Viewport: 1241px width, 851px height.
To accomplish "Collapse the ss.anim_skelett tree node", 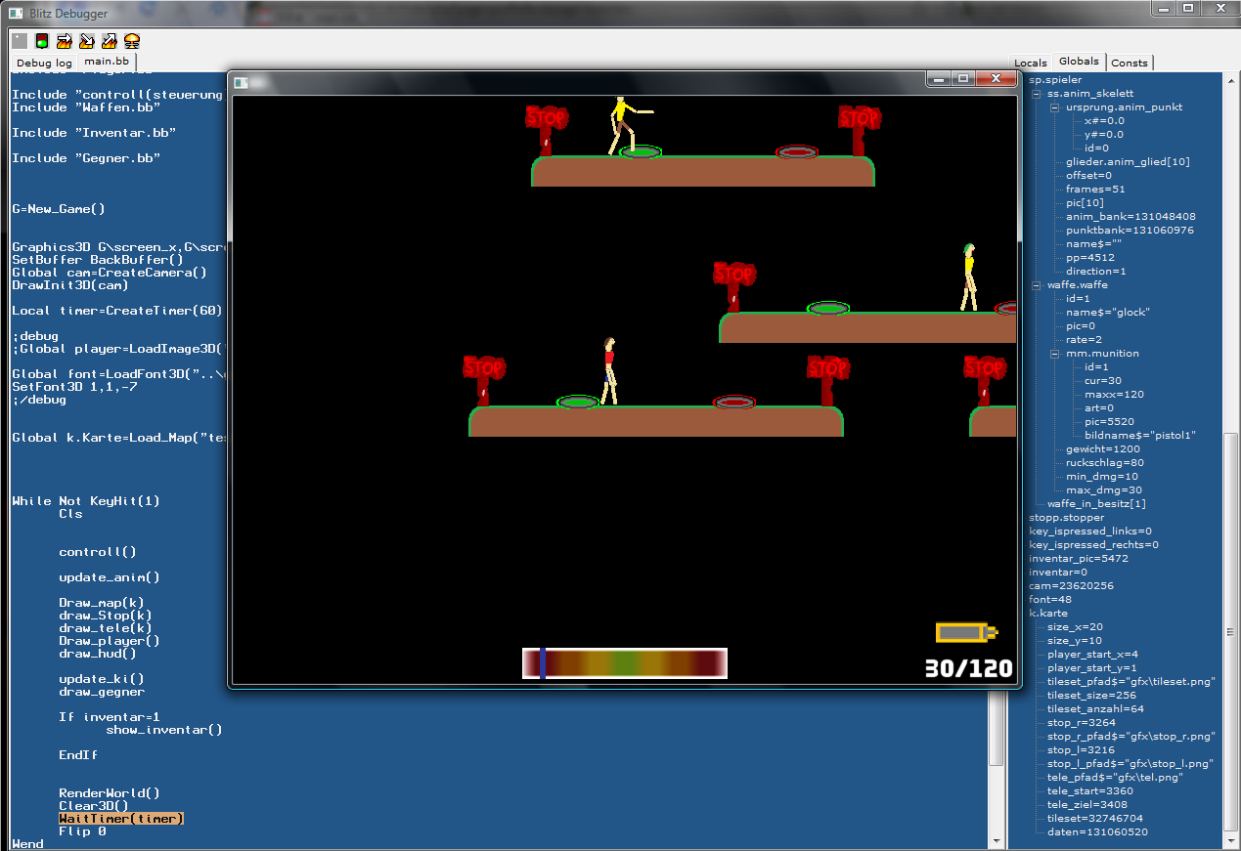I will click(x=1038, y=94).
